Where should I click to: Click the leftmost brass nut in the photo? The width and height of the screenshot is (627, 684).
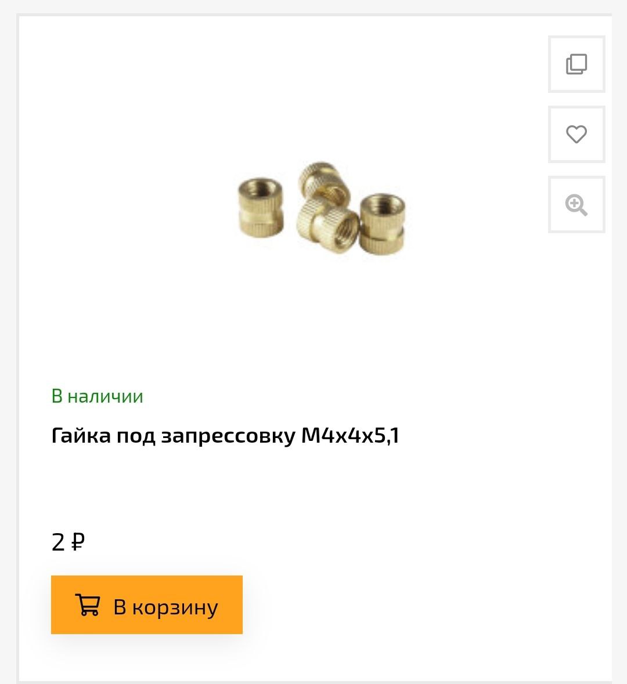(x=260, y=207)
